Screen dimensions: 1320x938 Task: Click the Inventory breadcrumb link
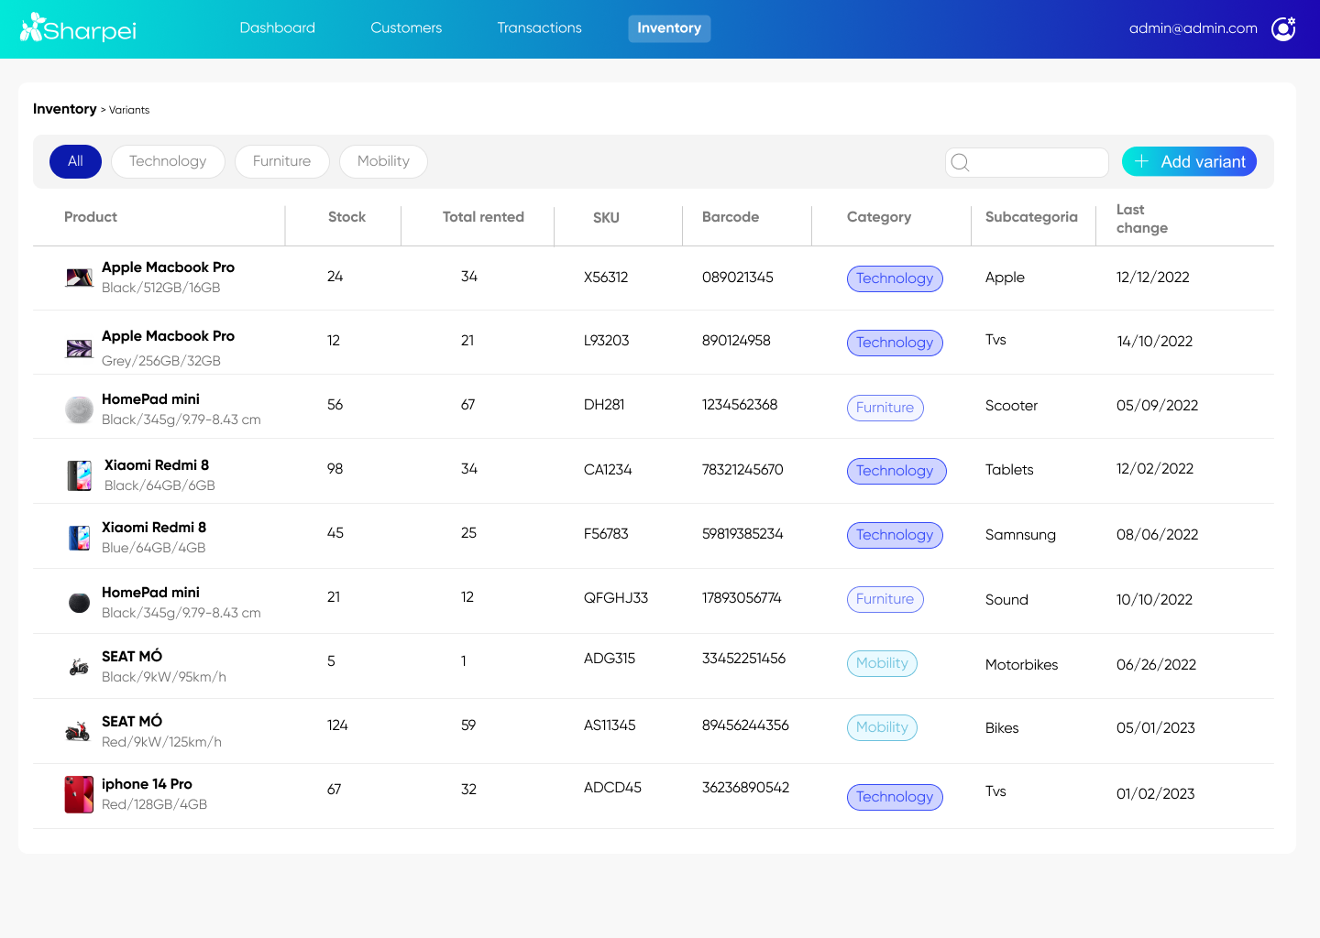coord(64,109)
